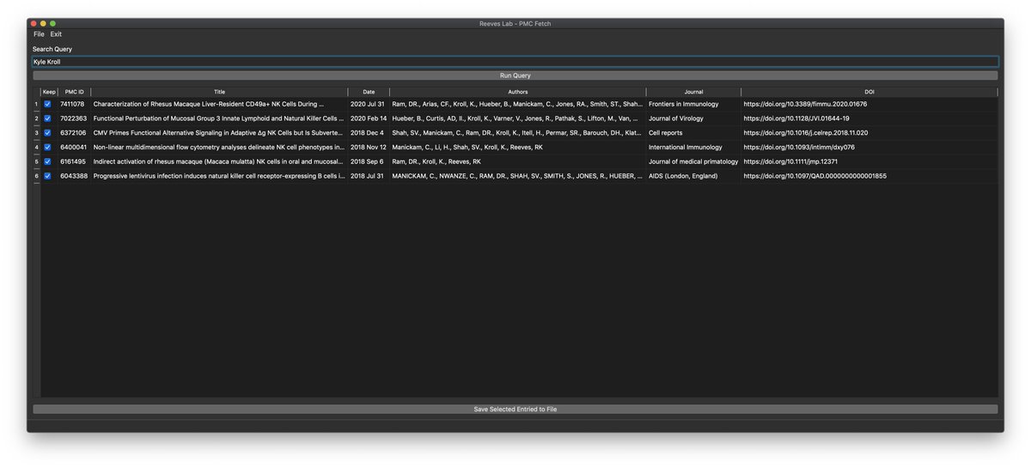Click the Title column header
The height and width of the screenshot is (468, 1031).
click(x=220, y=92)
